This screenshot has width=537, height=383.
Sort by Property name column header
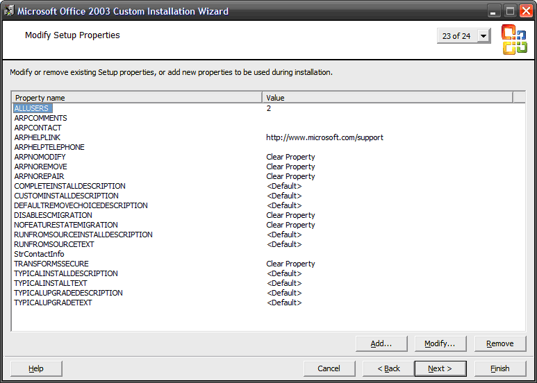pos(136,98)
